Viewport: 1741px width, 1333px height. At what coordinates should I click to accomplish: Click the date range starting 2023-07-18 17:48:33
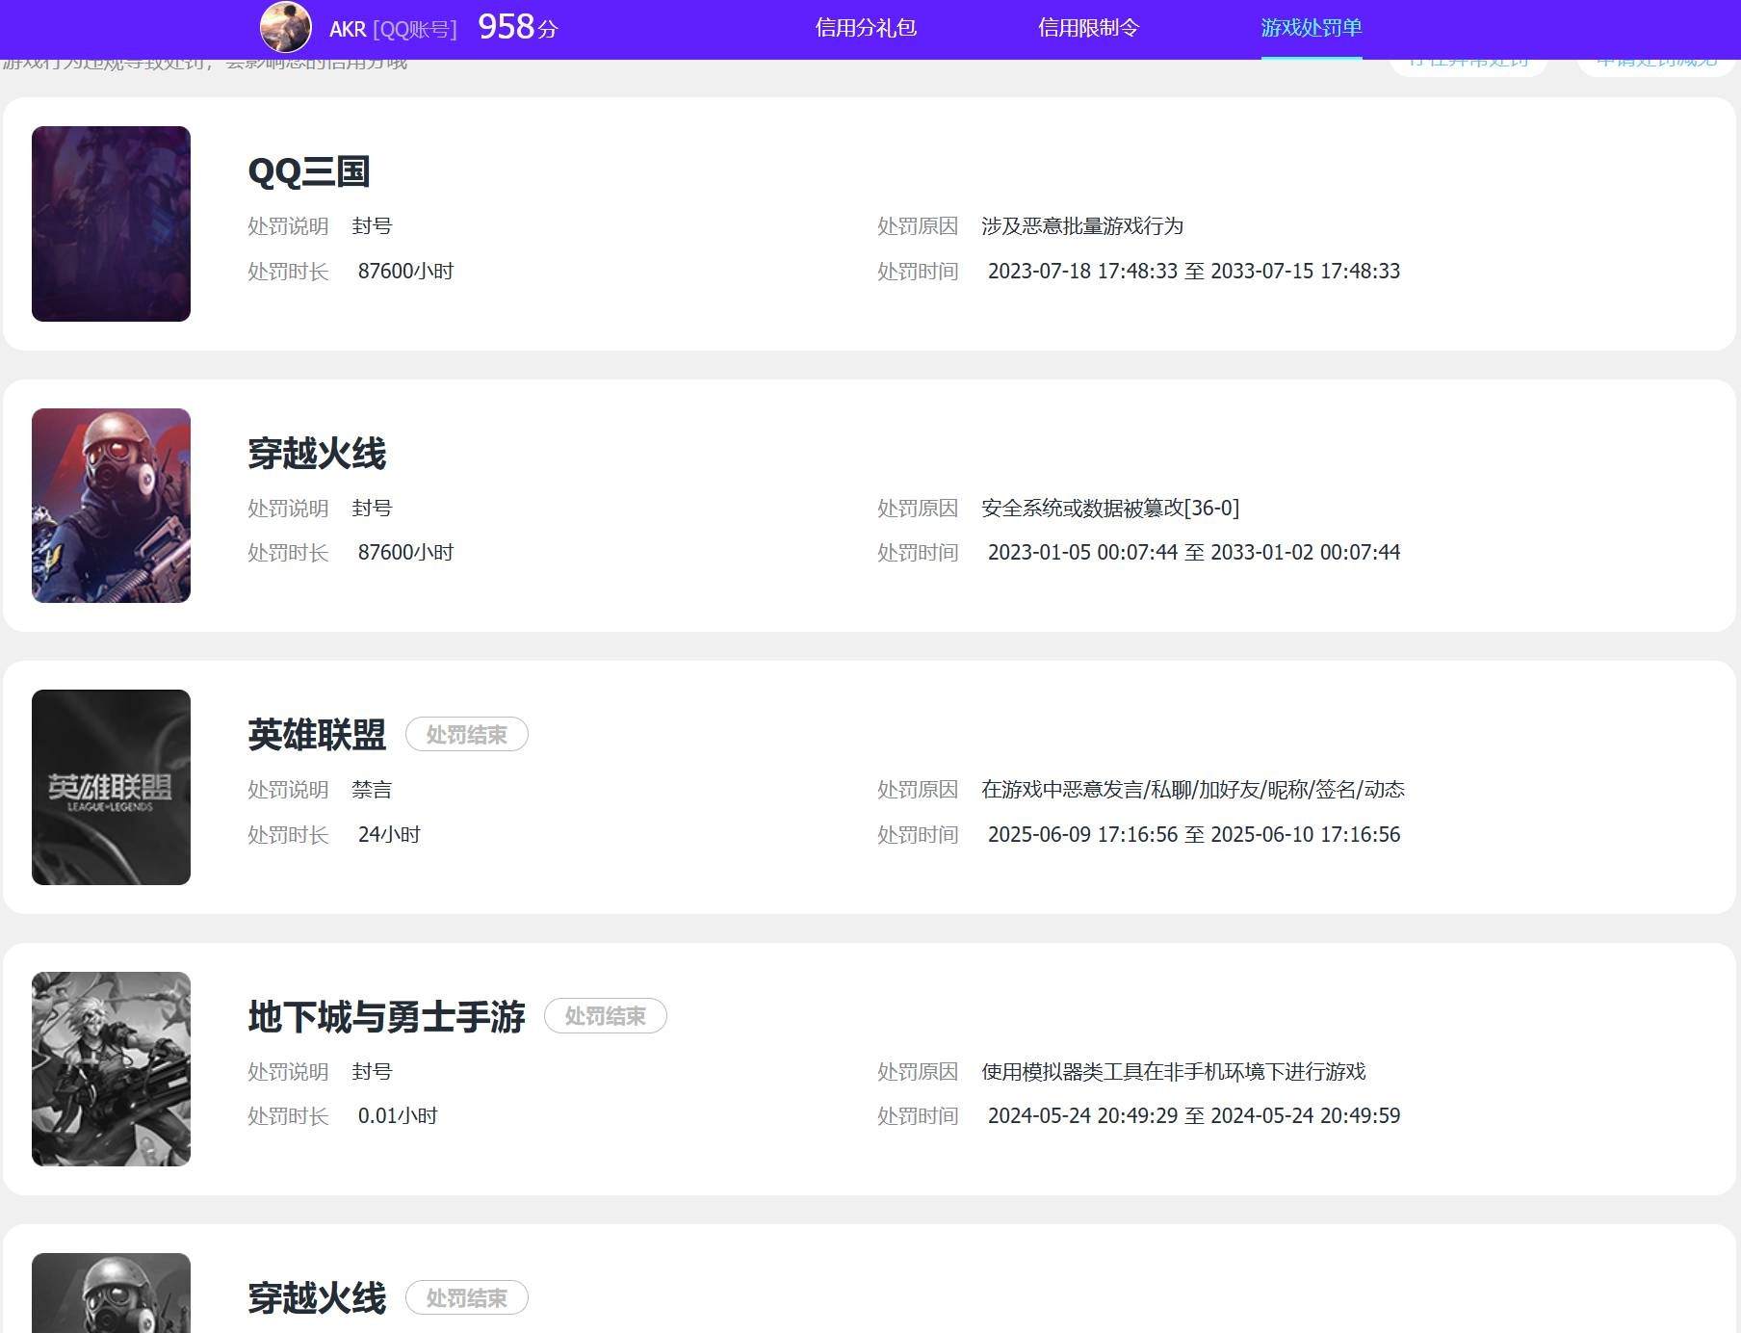(1194, 271)
